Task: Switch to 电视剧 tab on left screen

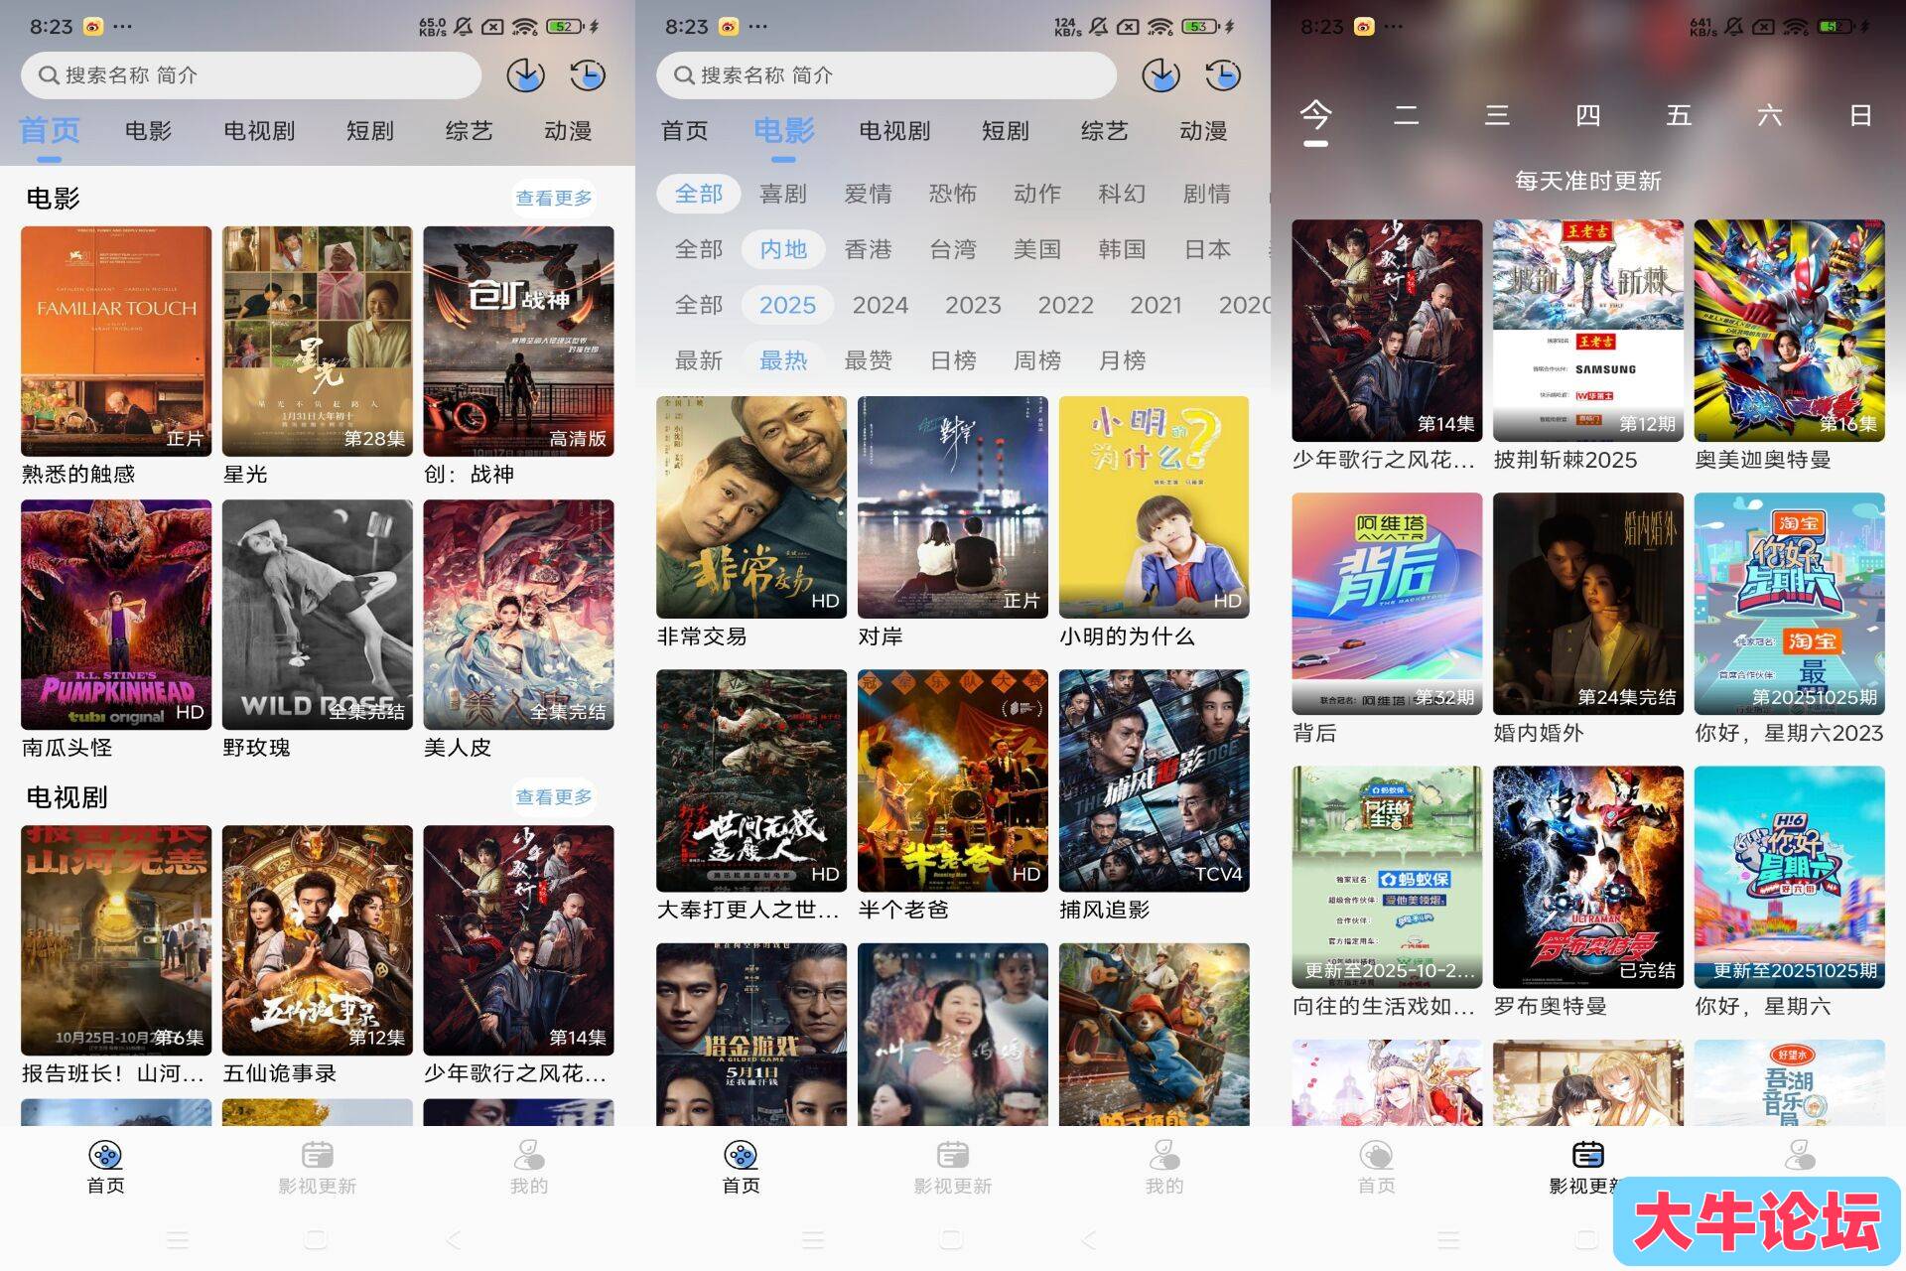Action: [258, 131]
